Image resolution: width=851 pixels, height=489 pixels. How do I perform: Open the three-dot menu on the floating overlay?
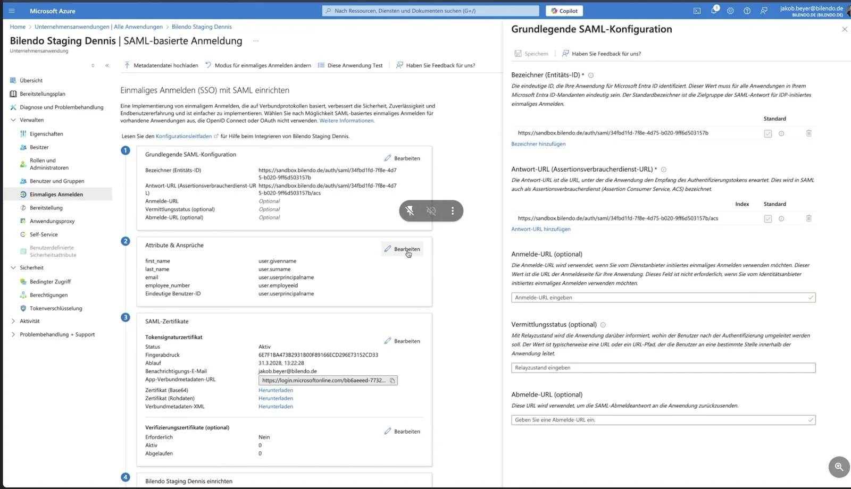[x=453, y=211]
